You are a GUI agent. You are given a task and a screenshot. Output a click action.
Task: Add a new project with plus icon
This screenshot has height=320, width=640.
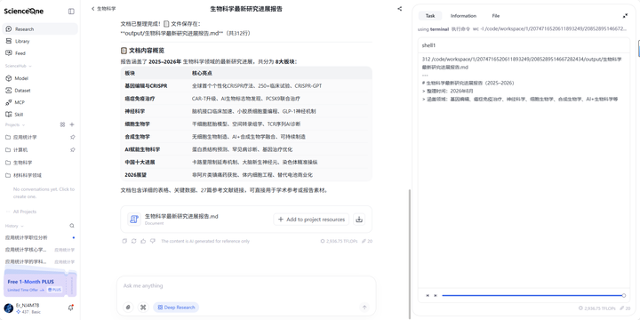(x=72, y=124)
